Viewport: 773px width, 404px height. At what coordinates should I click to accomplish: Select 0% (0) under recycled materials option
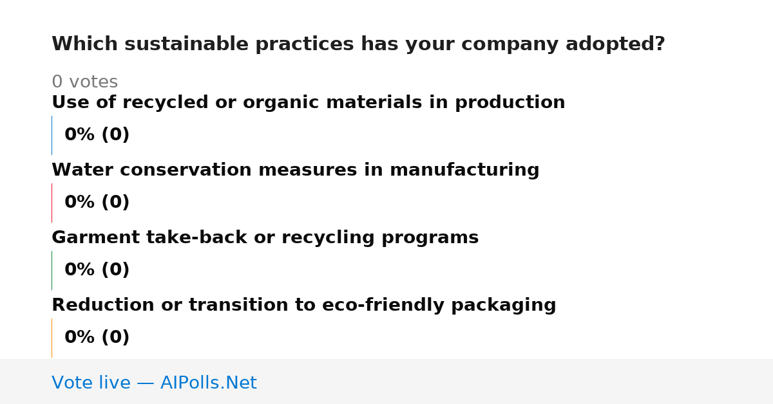point(97,135)
